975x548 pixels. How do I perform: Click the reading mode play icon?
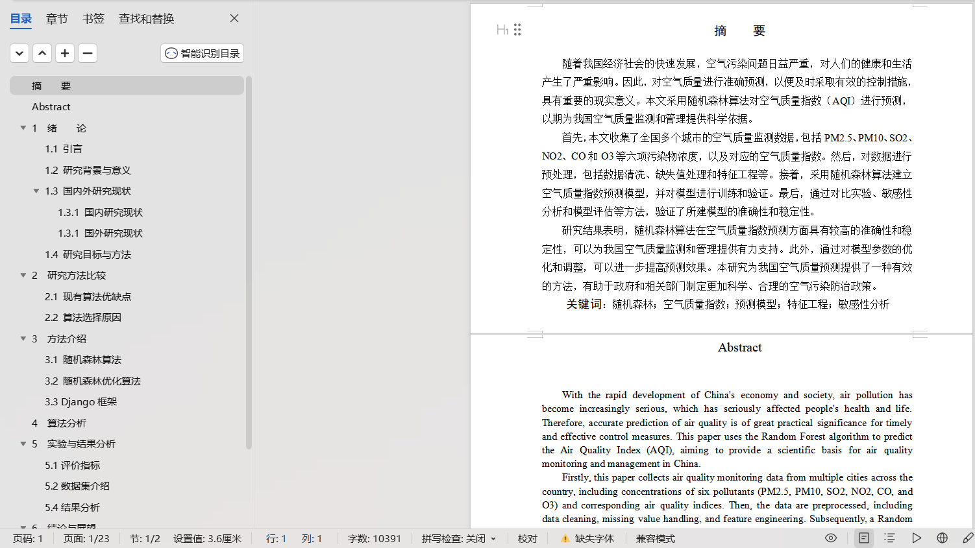pyautogui.click(x=916, y=538)
